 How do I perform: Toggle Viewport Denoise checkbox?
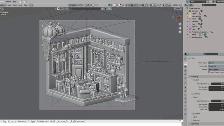coord(194,94)
